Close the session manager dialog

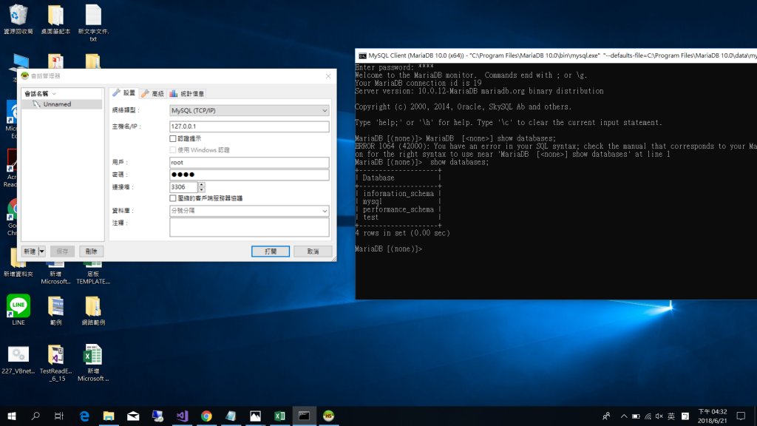(x=328, y=76)
